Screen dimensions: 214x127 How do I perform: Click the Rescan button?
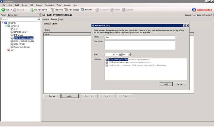(x=52, y=96)
